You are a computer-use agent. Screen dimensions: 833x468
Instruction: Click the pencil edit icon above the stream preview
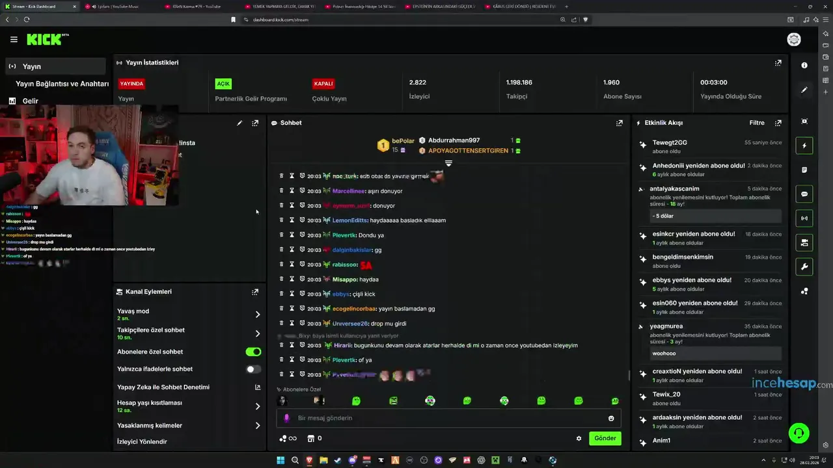pos(239,123)
